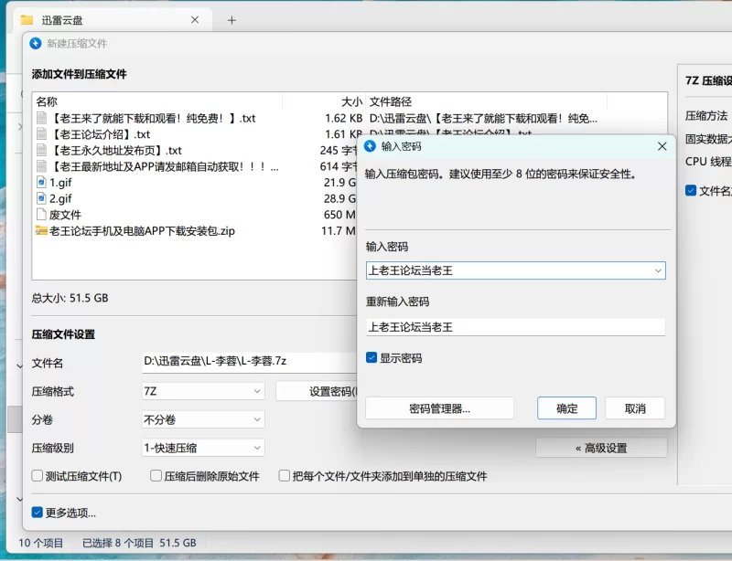732x561 pixels.
Task: Open the 输入密码 history dropdown arrow
Action: pos(657,270)
